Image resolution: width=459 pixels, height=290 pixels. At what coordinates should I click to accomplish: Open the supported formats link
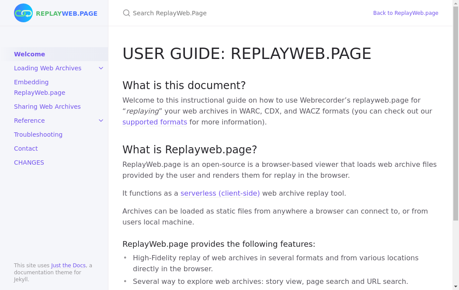[154, 122]
